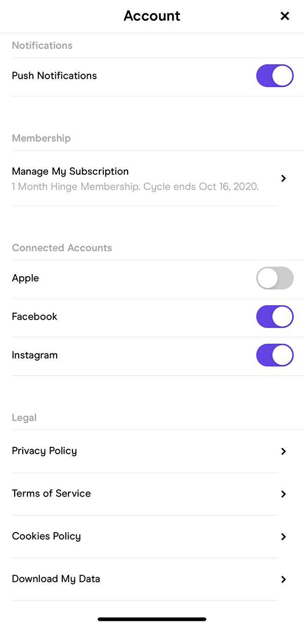Expand the Privacy Policy page

click(44, 451)
